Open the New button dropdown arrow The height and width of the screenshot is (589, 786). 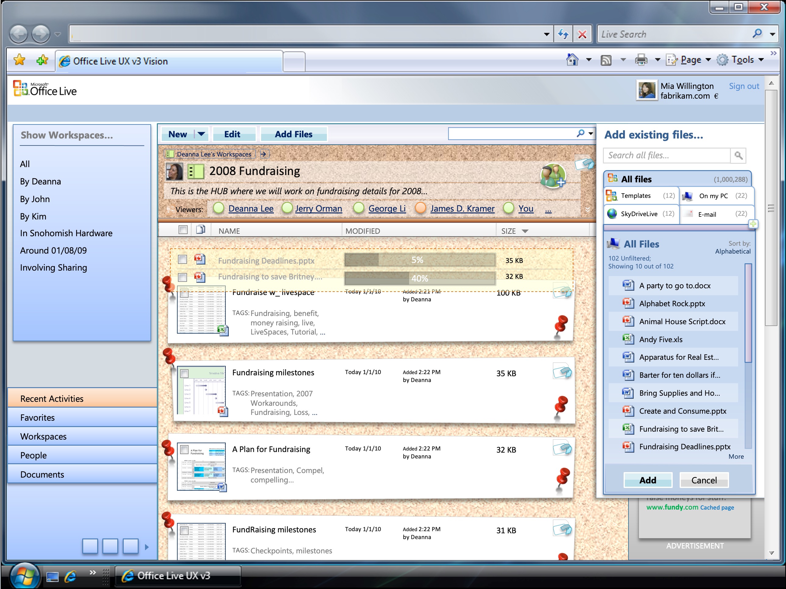point(201,134)
